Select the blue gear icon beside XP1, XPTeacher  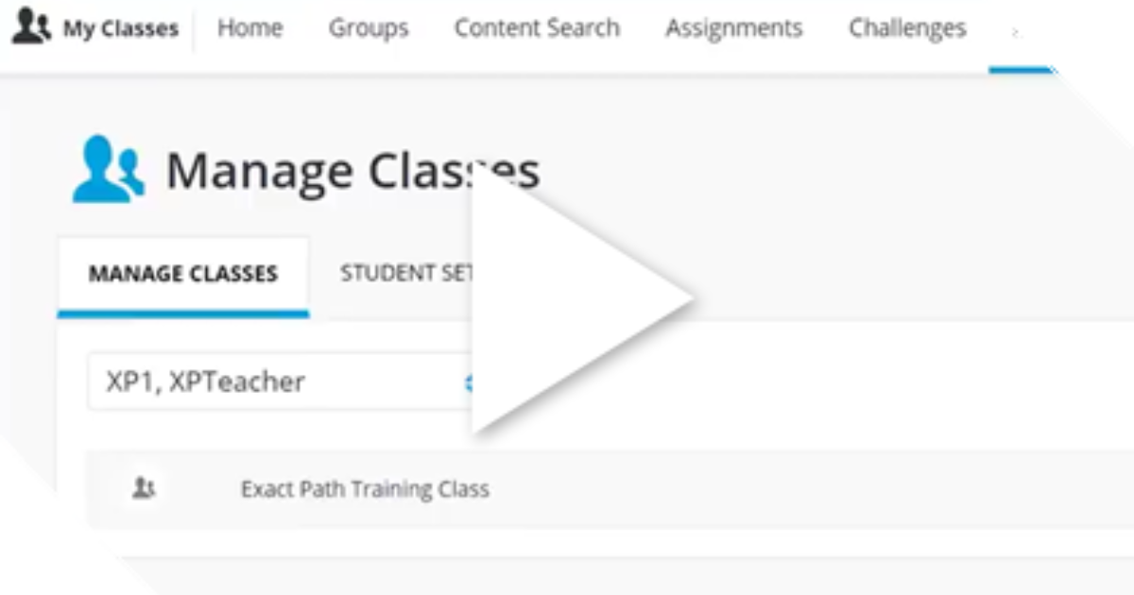471,382
